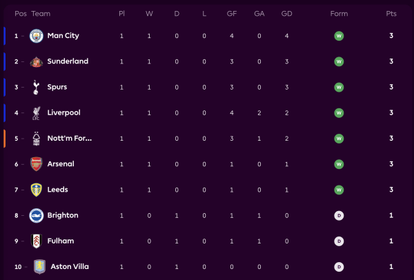414x280 pixels.
Task: Click the GD column header
Action: (x=286, y=14)
